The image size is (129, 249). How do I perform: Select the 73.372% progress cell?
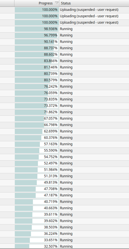point(37,106)
